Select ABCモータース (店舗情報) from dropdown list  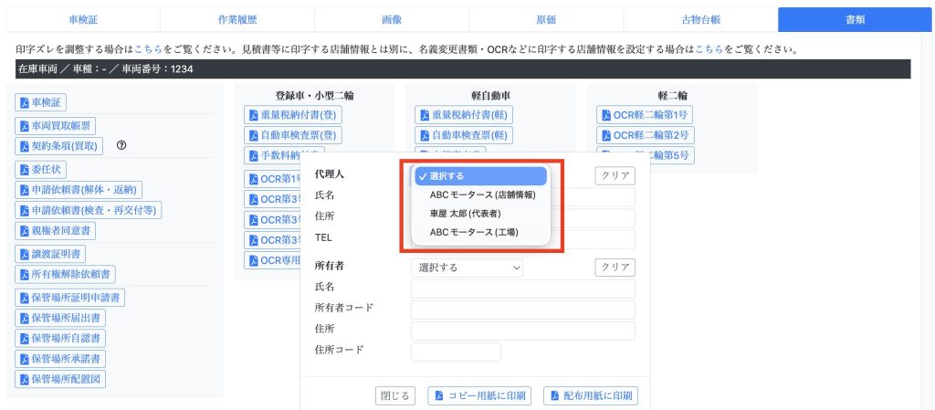pyautogui.click(x=482, y=194)
